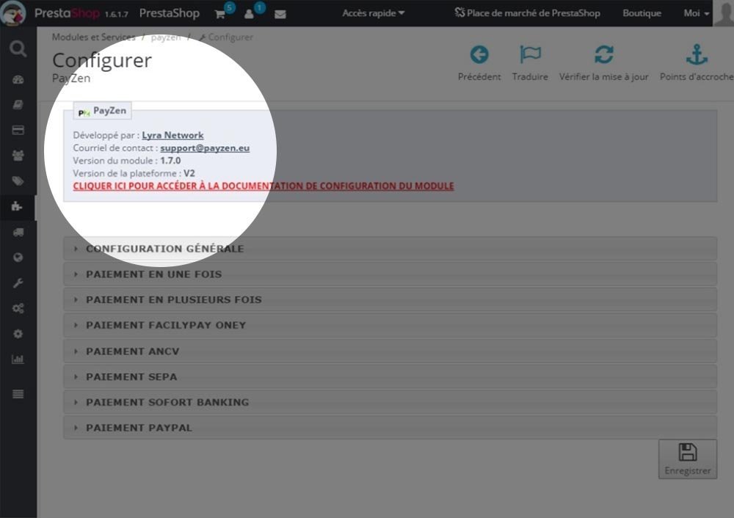Click the Enregistrer save button
The image size is (734, 518).
[x=688, y=459]
